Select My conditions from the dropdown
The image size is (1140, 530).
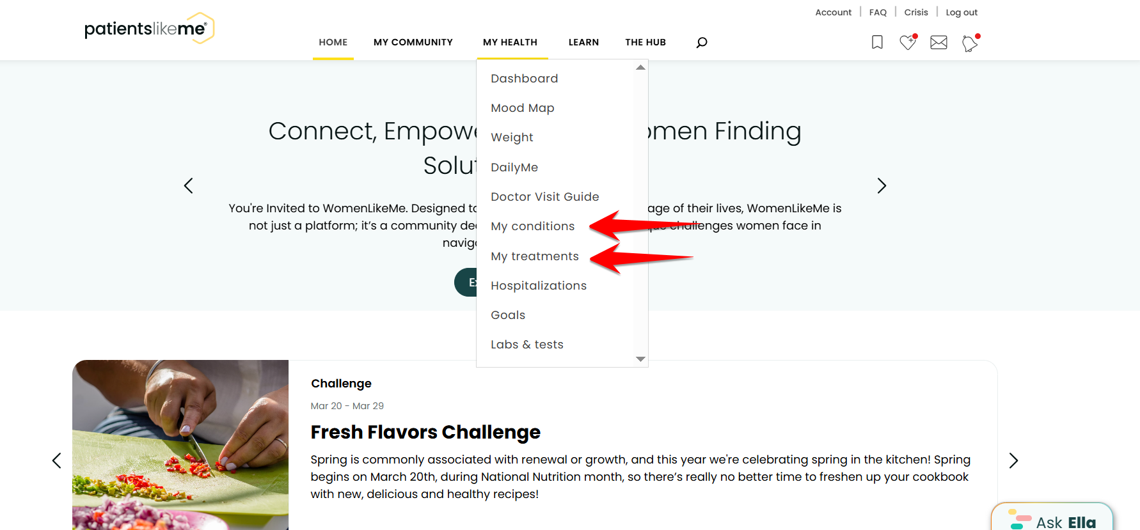pyautogui.click(x=533, y=226)
